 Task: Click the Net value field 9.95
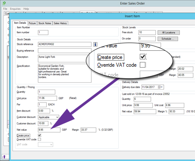click(49, 130)
